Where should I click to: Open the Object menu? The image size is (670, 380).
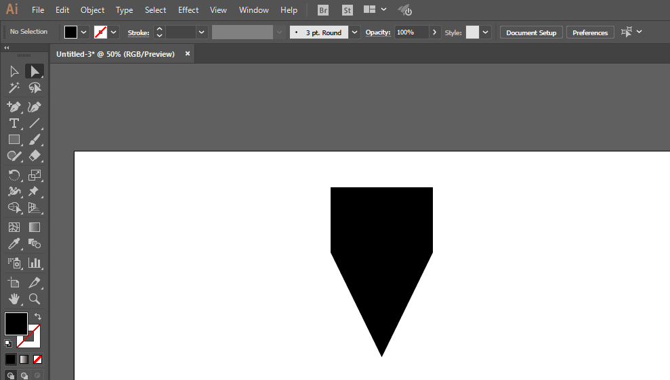tap(92, 10)
